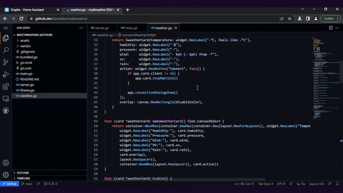Screen dimensions: 343x193
Task: Change the UTF-8 encoding
Action: click(x=281, y=184)
